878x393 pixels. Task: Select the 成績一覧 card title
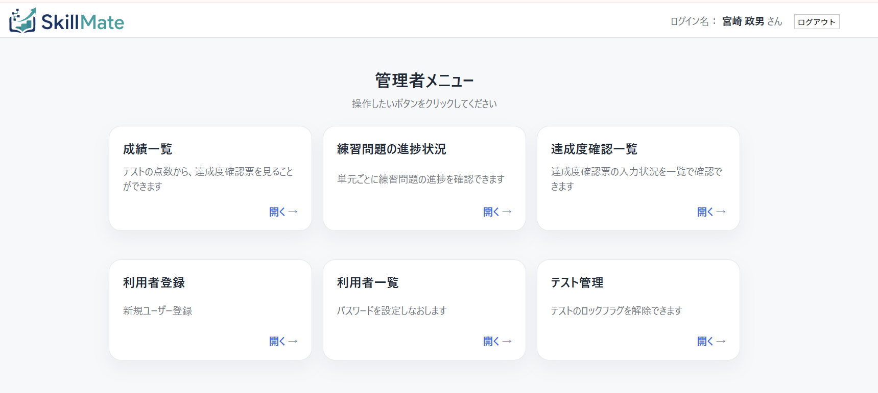coord(148,149)
